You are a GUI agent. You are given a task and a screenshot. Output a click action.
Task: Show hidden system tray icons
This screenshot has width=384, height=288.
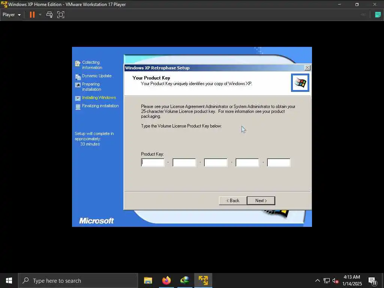317,280
